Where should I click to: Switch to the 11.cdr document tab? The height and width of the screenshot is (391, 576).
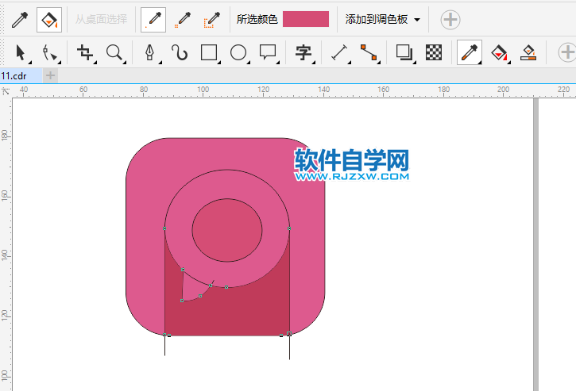[21, 76]
